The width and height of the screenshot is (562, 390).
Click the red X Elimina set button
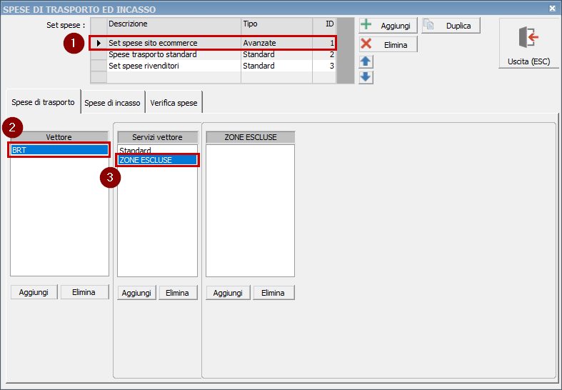click(x=388, y=44)
